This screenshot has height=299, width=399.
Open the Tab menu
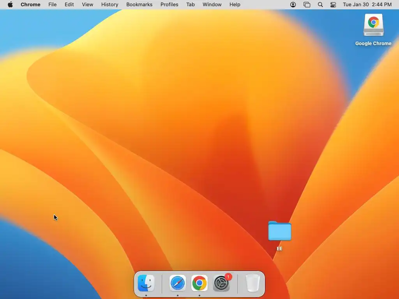click(190, 5)
